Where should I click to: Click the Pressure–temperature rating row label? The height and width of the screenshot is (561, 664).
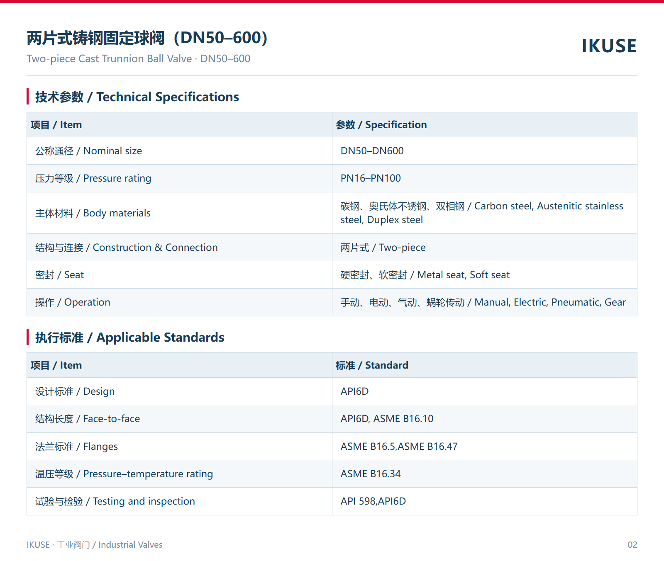click(x=124, y=474)
